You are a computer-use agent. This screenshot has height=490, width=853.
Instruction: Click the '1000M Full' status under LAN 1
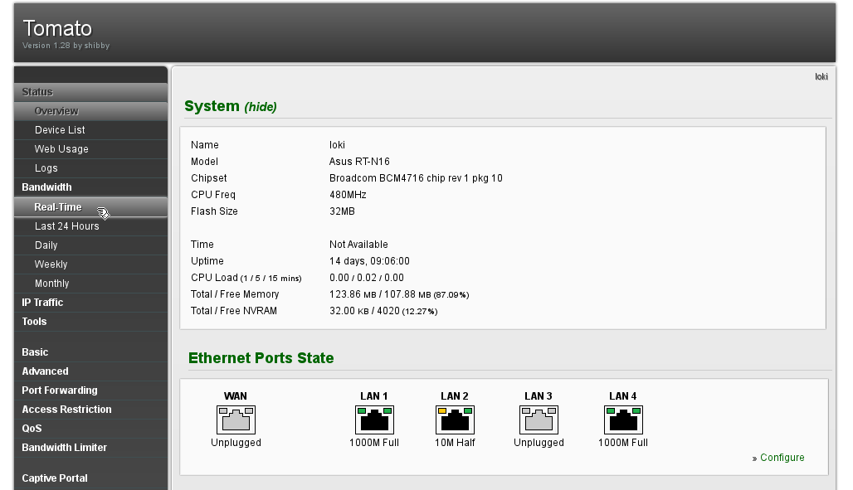click(374, 443)
